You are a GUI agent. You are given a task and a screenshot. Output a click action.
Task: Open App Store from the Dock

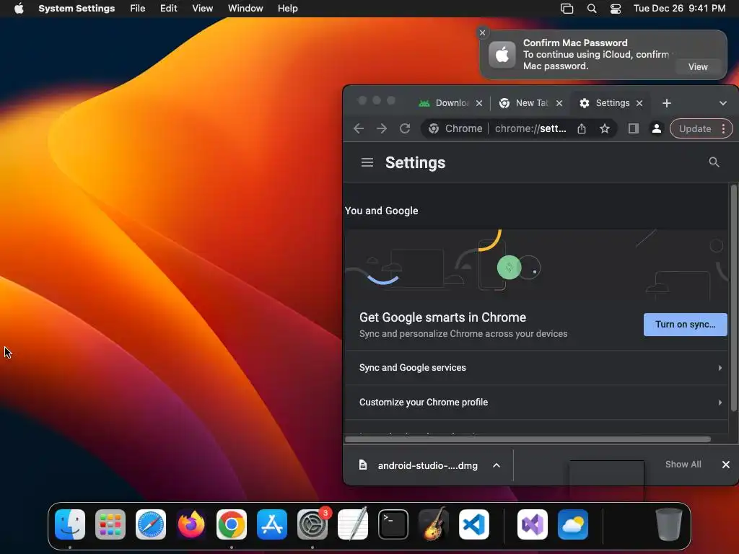pyautogui.click(x=272, y=524)
